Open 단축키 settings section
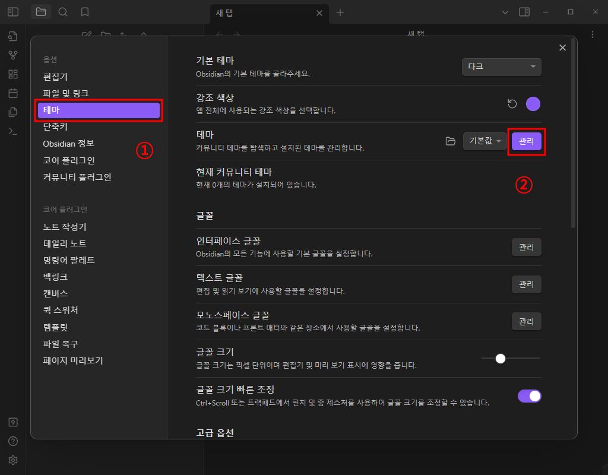Image resolution: width=608 pixels, height=475 pixels. (98, 127)
